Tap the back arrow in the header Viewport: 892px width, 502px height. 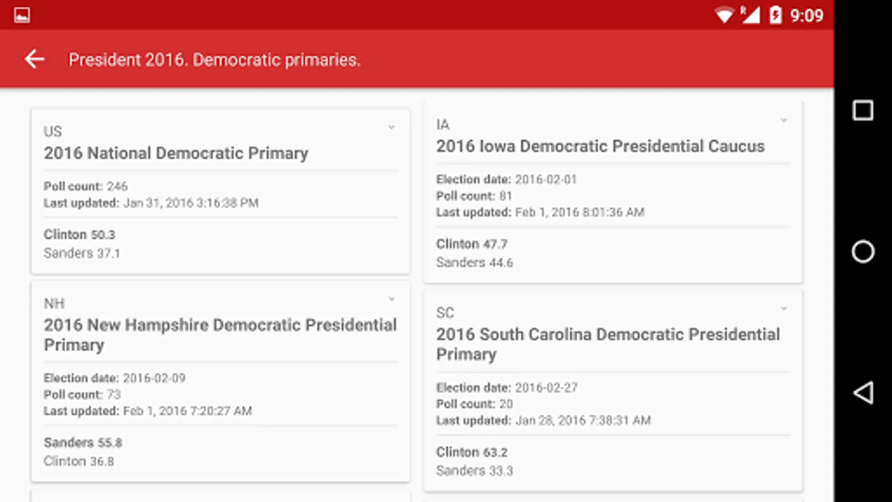[x=35, y=59]
